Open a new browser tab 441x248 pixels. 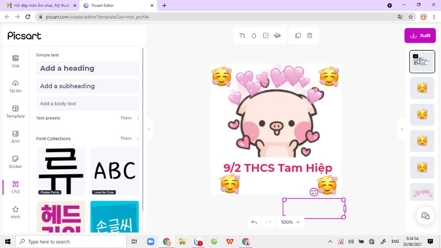click(164, 5)
